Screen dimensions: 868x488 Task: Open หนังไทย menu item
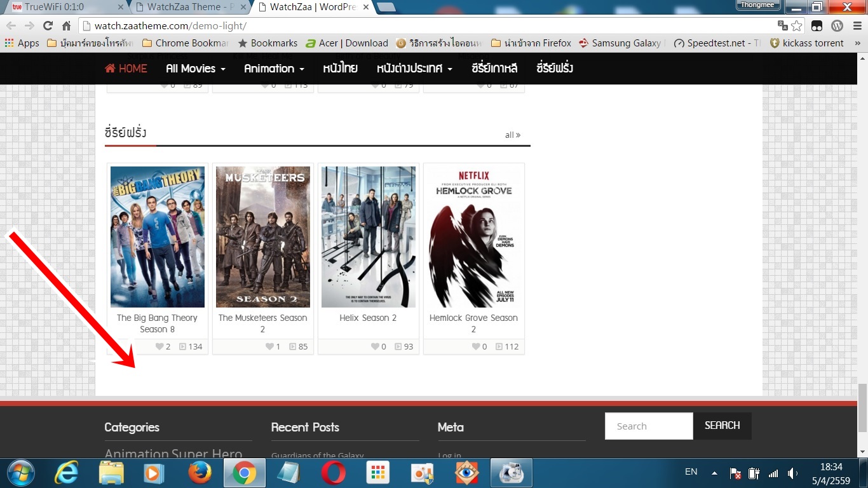click(x=340, y=69)
